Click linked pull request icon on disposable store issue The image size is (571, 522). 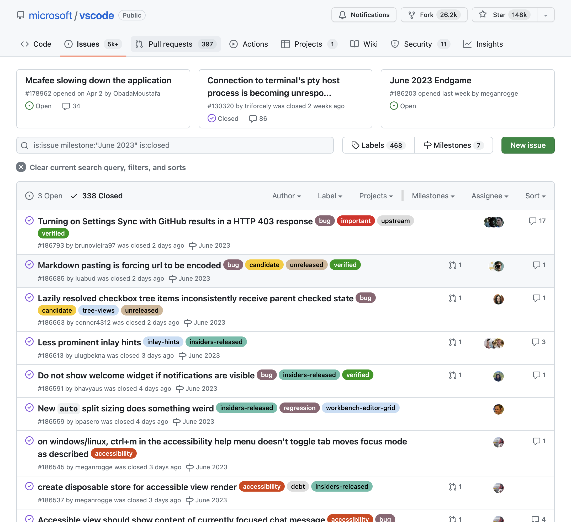[455, 487]
